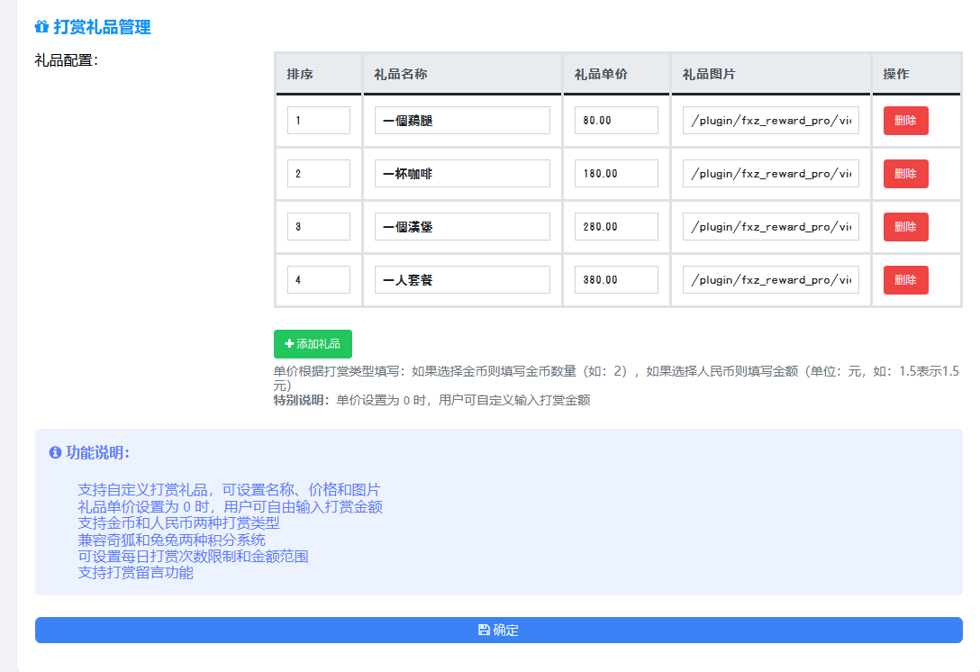980x672 pixels.
Task: Click the gift icon beside 打赏礼品管理
Action: pos(41,27)
